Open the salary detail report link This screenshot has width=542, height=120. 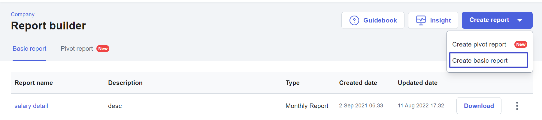[x=31, y=106]
